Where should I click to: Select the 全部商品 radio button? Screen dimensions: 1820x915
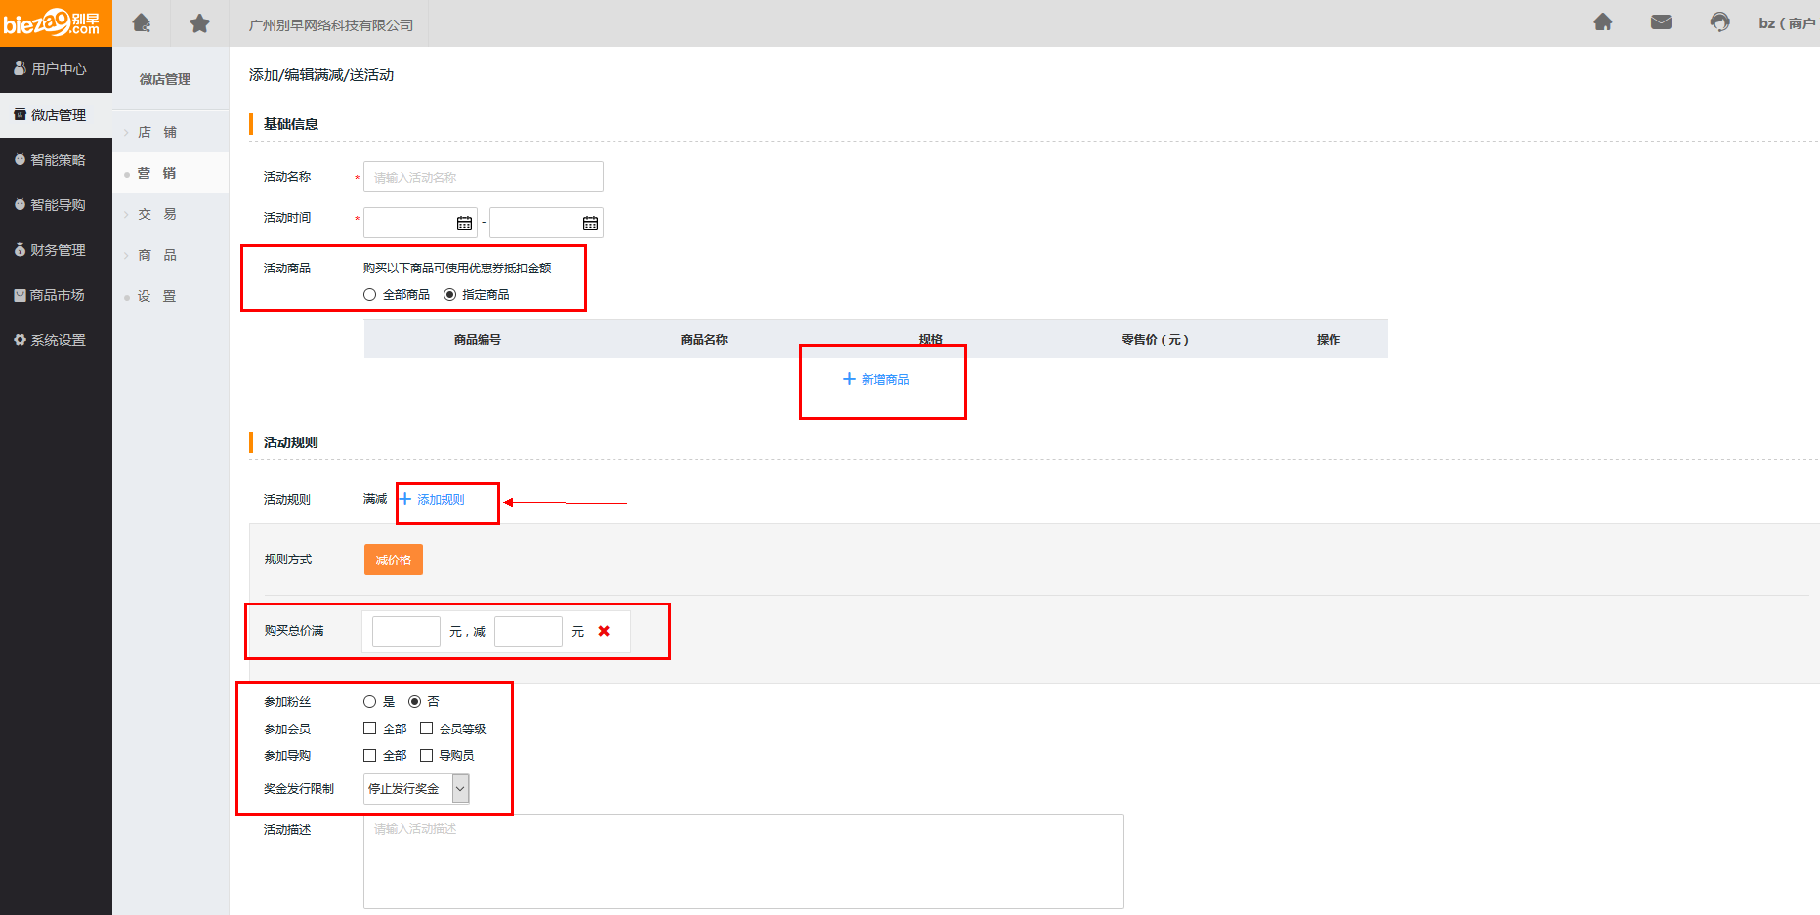370,295
